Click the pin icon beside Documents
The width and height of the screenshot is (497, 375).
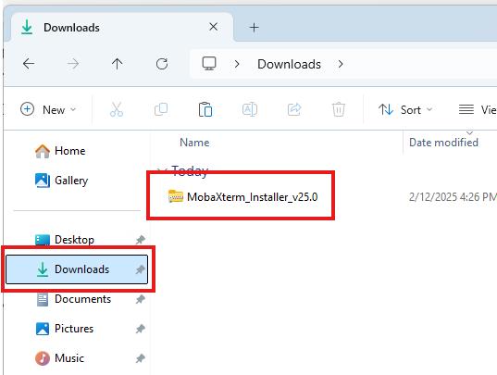[141, 299]
